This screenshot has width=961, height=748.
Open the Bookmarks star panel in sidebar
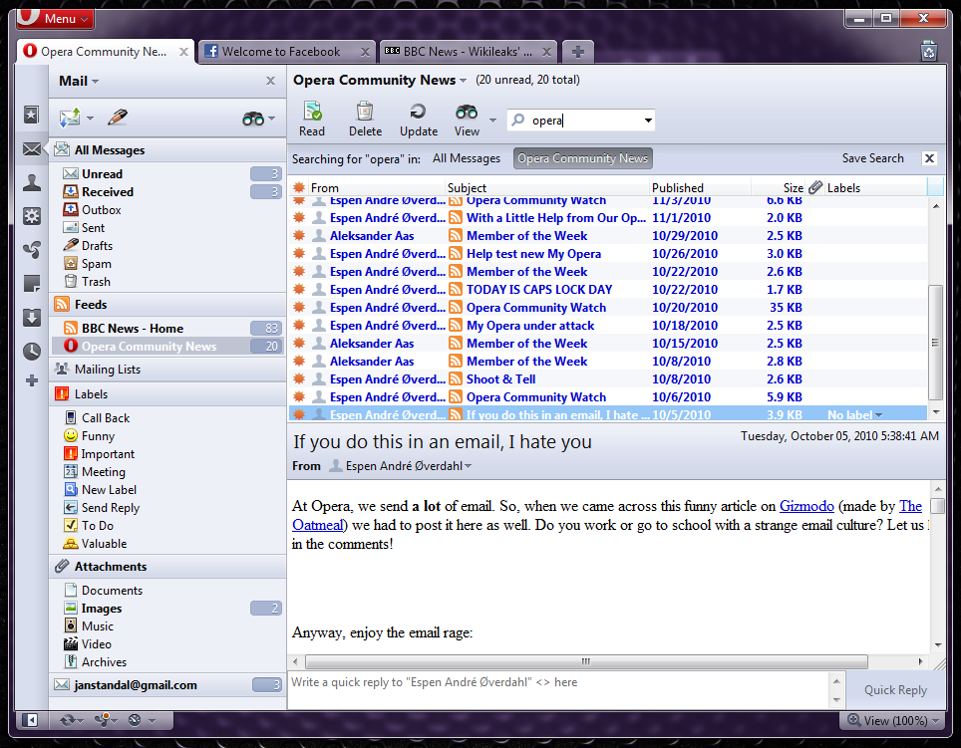32,115
